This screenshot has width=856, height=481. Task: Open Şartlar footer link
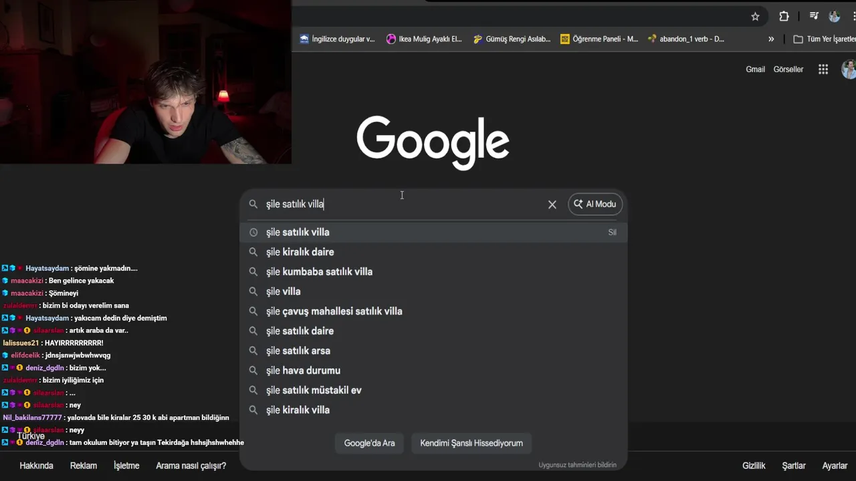(x=794, y=466)
